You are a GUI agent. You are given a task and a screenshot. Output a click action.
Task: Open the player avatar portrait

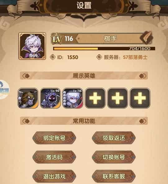32,46
